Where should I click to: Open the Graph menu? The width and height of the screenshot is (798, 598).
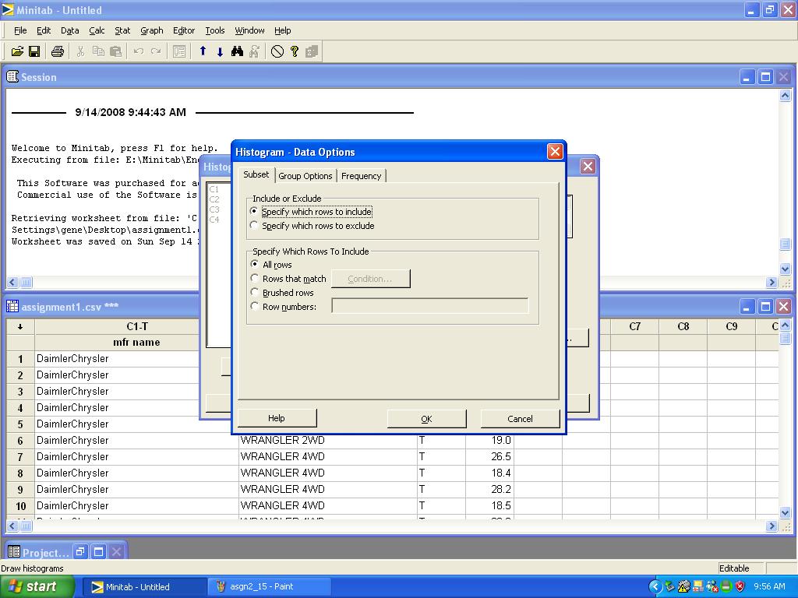click(151, 30)
